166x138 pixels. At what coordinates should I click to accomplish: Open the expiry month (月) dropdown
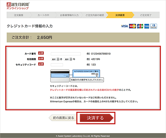pyautogui.click(x=55, y=59)
